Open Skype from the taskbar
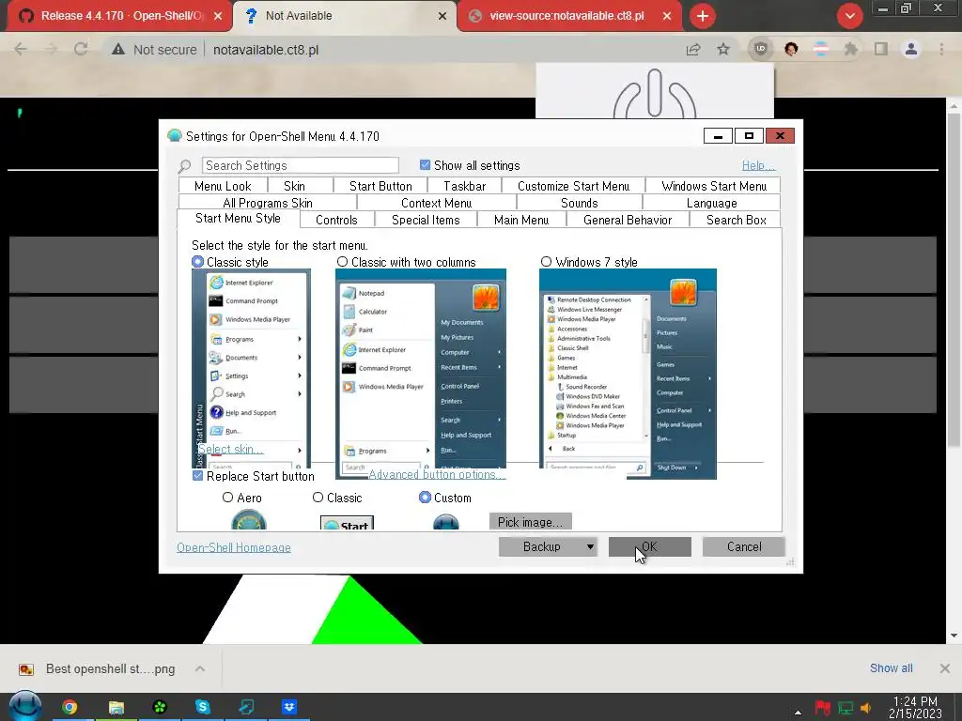The height and width of the screenshot is (721, 962). pos(203,708)
